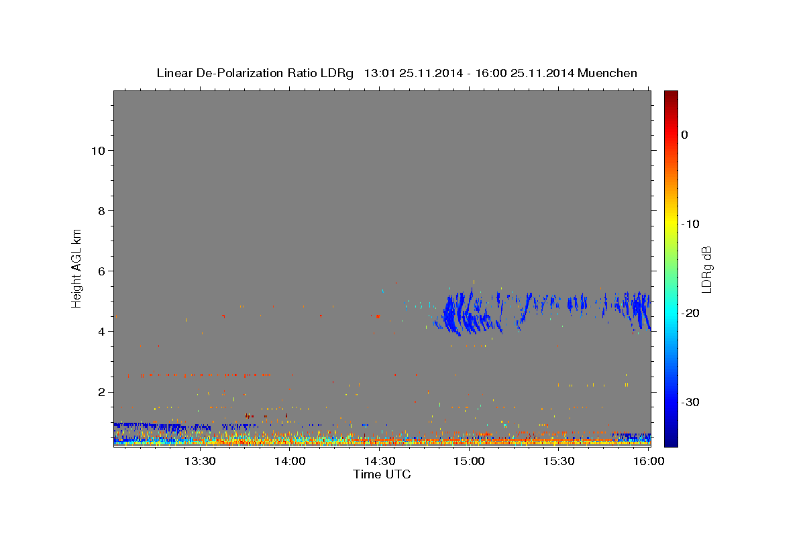Viewport: 805px width, 536px height.
Task: Click the 15:00 time tick label
Action: [469, 461]
